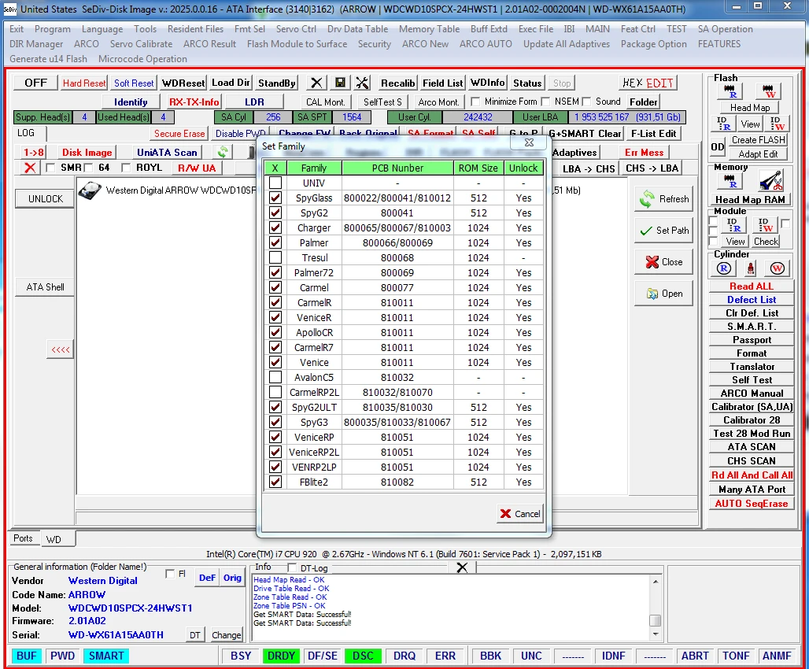This screenshot has width=809, height=669.
Task: Close the Set Family dialog via title X
Action: coord(529,142)
